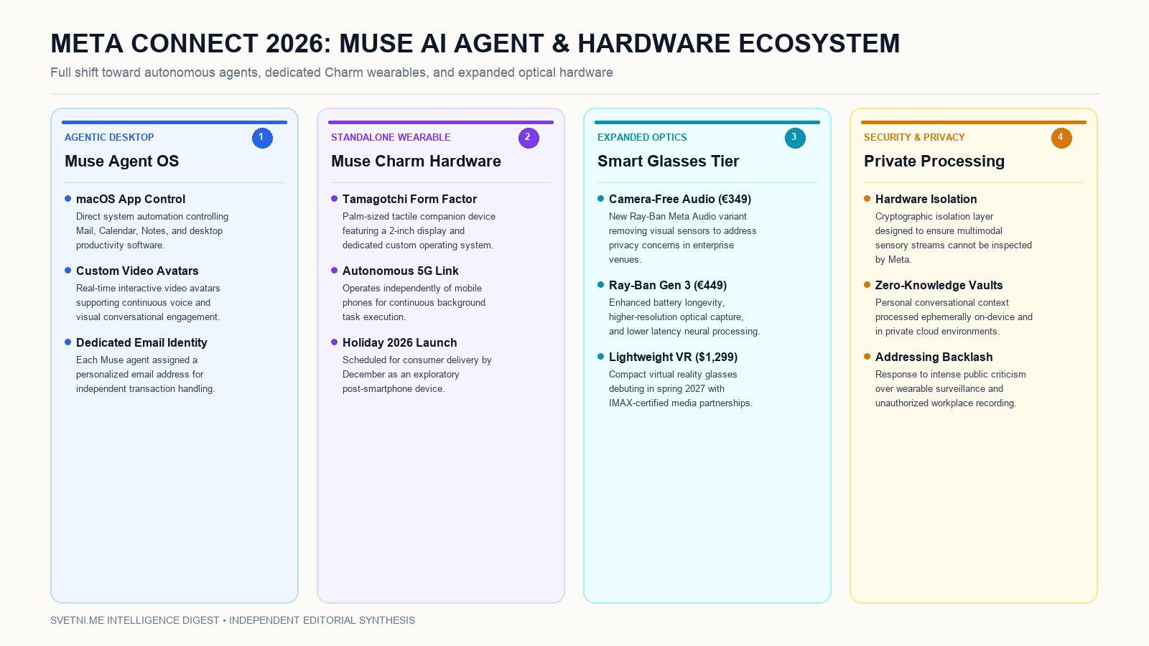The width and height of the screenshot is (1149, 646).
Task: Select the 'Dedicated Email Identity' item
Action: click(x=141, y=342)
